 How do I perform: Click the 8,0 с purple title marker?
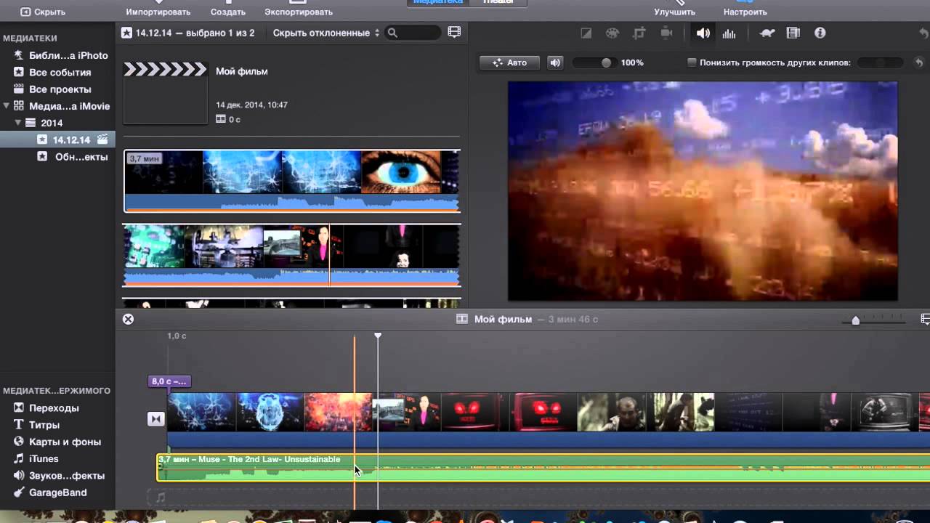coord(170,381)
